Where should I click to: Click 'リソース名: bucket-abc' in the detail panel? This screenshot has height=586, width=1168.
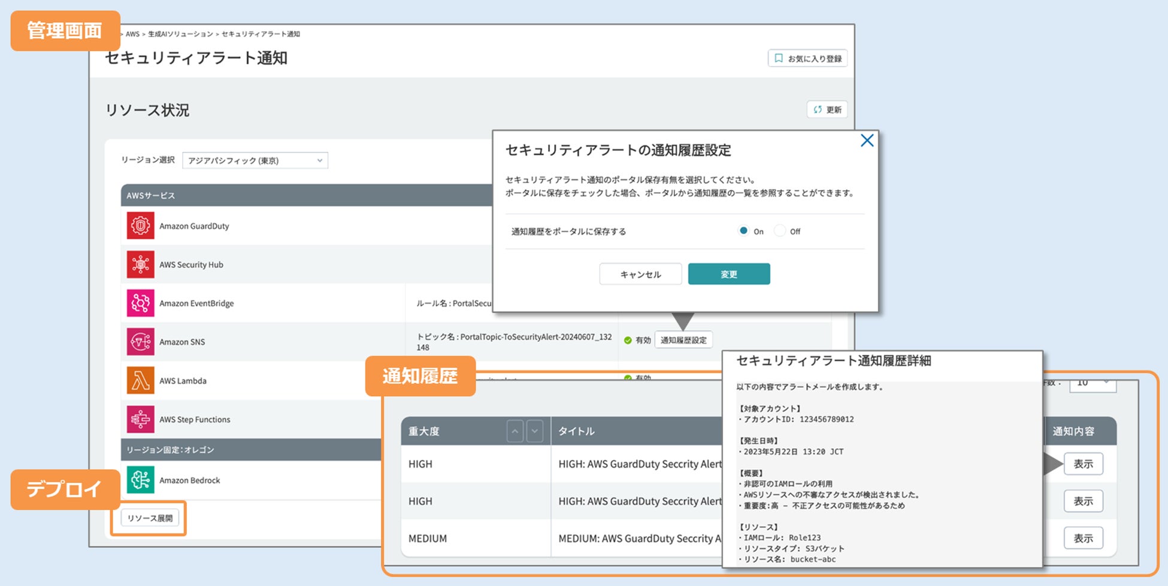pos(789,559)
